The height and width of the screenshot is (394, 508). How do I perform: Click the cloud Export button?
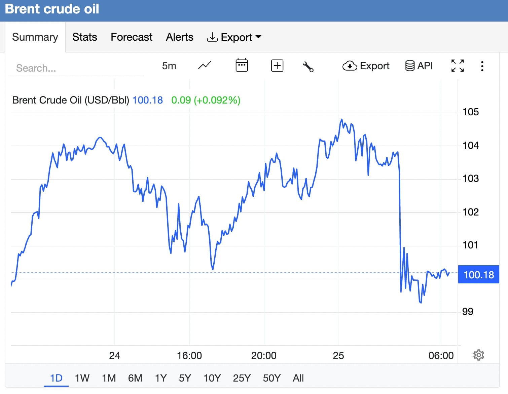tap(366, 66)
